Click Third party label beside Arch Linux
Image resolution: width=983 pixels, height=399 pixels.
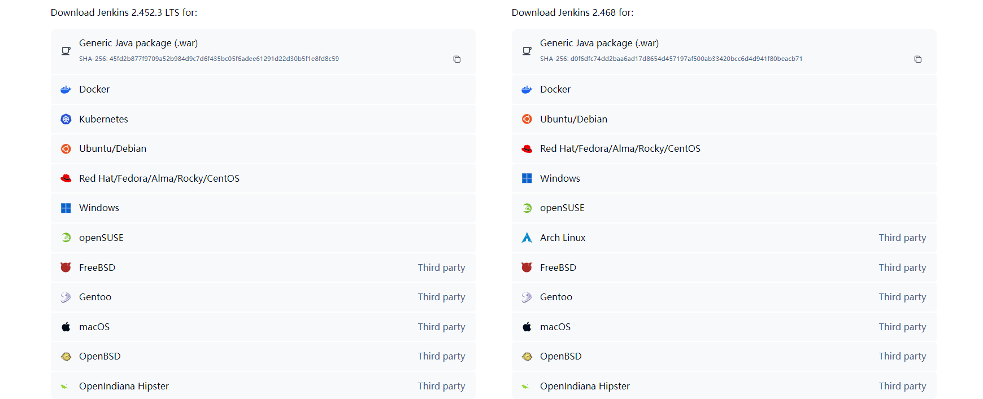tap(902, 238)
